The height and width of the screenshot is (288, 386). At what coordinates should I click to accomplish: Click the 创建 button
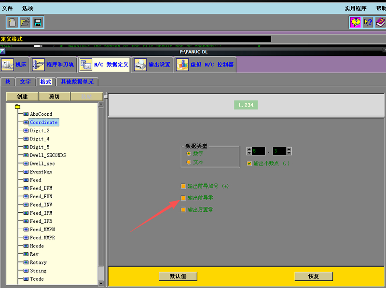[x=22, y=96]
